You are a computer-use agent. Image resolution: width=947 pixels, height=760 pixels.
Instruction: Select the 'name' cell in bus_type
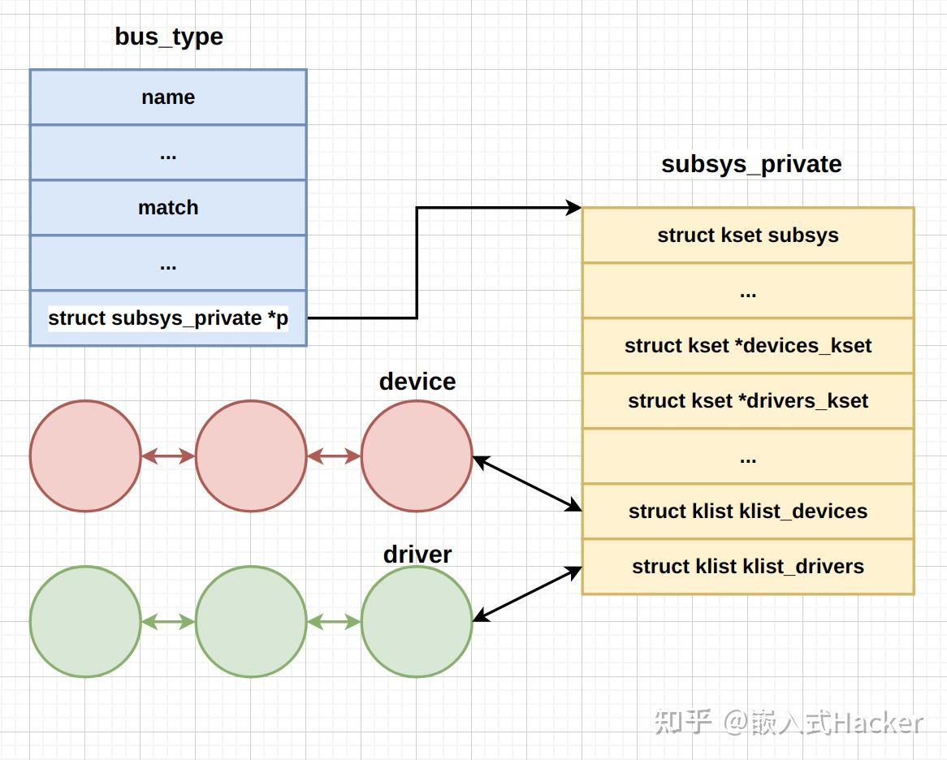click(x=168, y=97)
